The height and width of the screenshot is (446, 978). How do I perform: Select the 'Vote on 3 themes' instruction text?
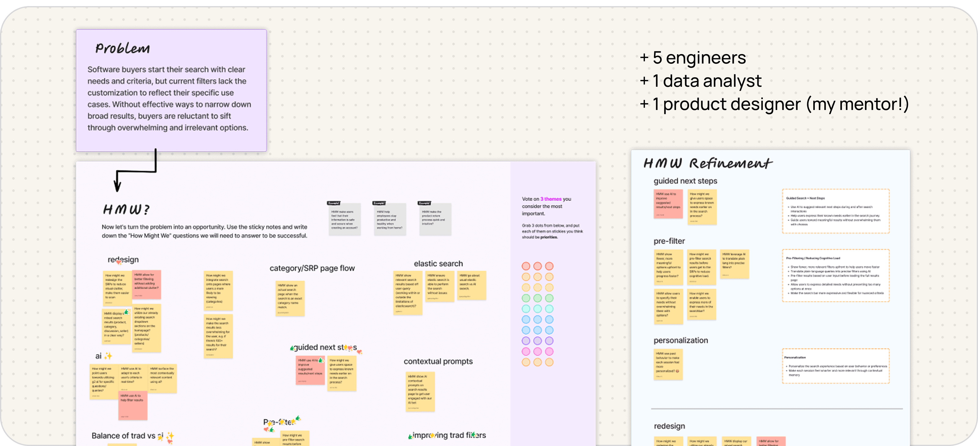pos(546,206)
